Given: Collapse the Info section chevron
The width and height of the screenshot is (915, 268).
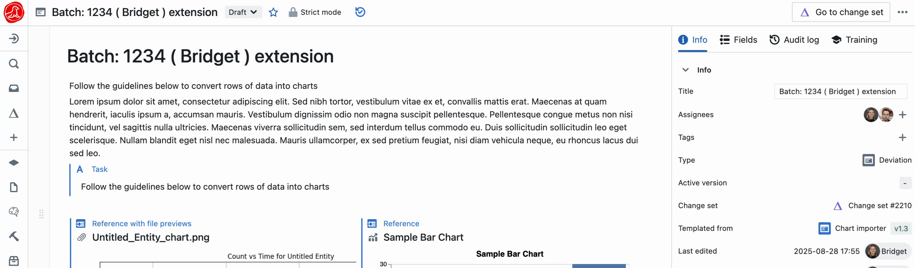Looking at the screenshot, I should click(686, 70).
